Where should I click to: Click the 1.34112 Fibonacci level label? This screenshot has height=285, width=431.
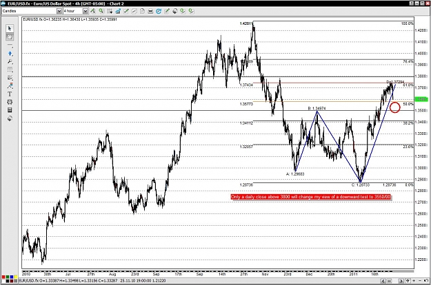point(246,123)
